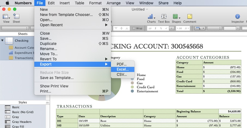Apply the Basic table style

(12, 107)
